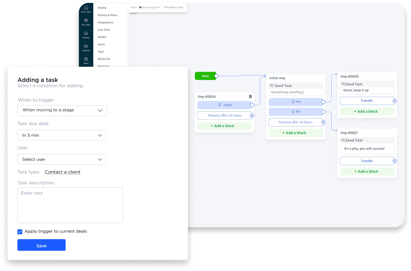Open the Pipeline sidebar icon
The width and height of the screenshot is (411, 271).
coord(86,48)
